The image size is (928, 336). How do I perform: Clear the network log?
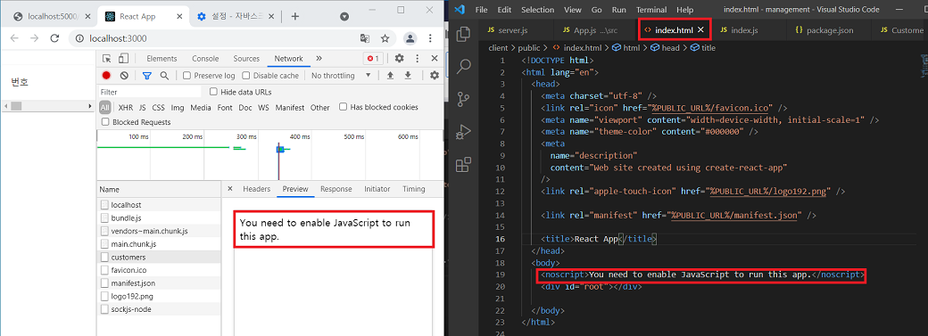124,76
